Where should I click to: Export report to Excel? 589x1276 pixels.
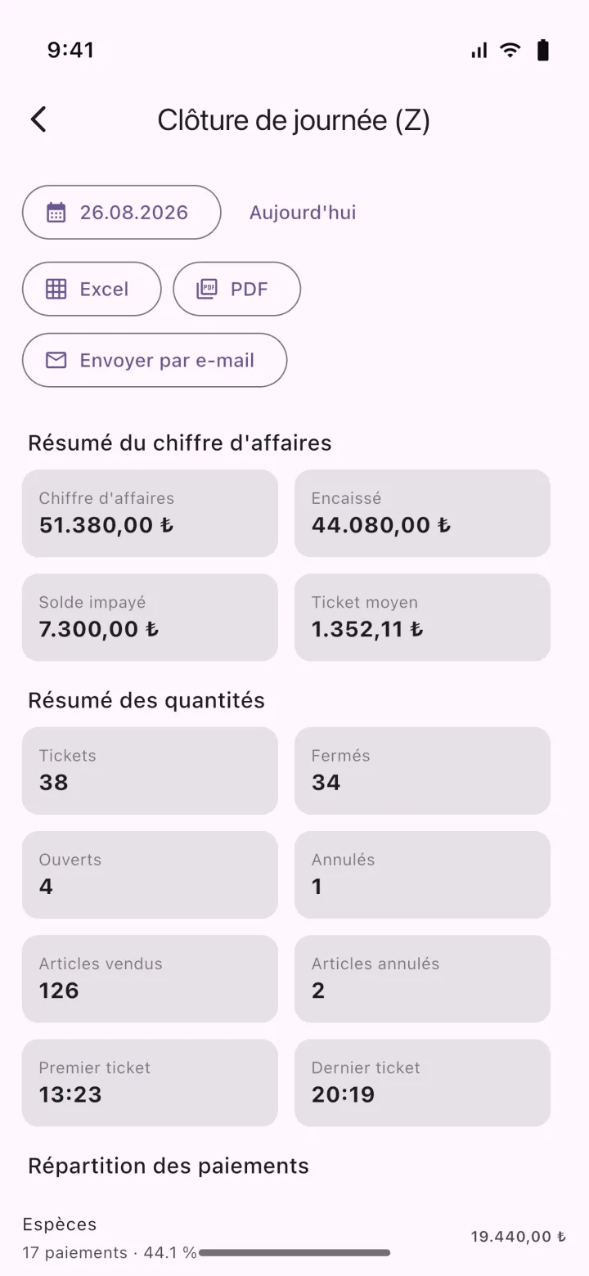point(92,289)
